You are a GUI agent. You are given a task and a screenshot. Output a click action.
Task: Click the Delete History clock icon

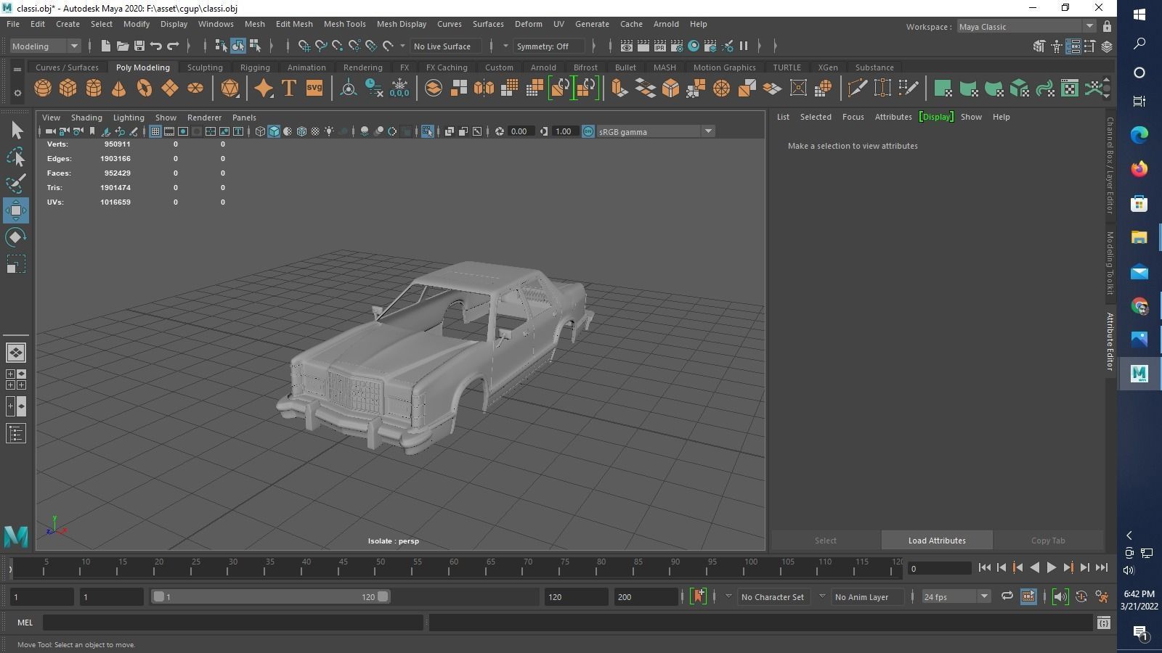click(373, 89)
